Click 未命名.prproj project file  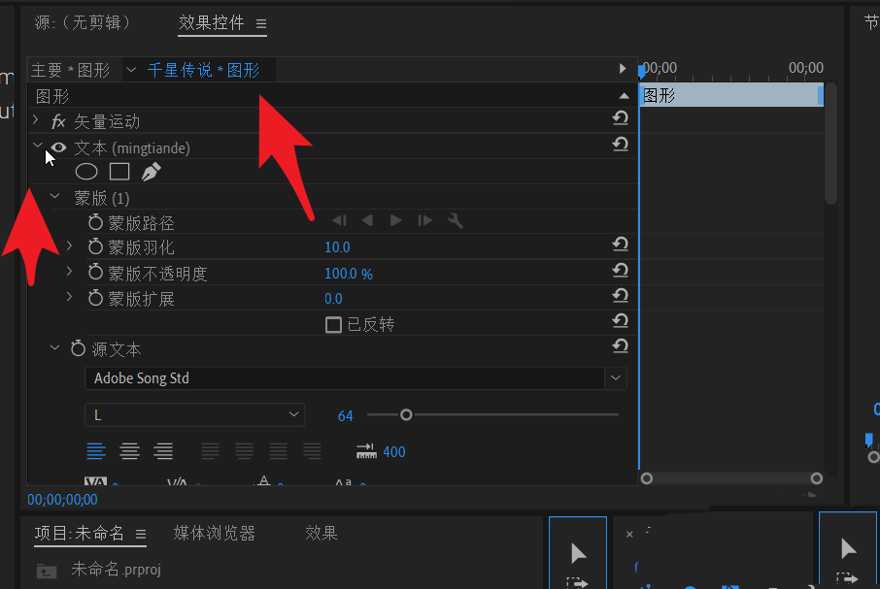tap(117, 570)
